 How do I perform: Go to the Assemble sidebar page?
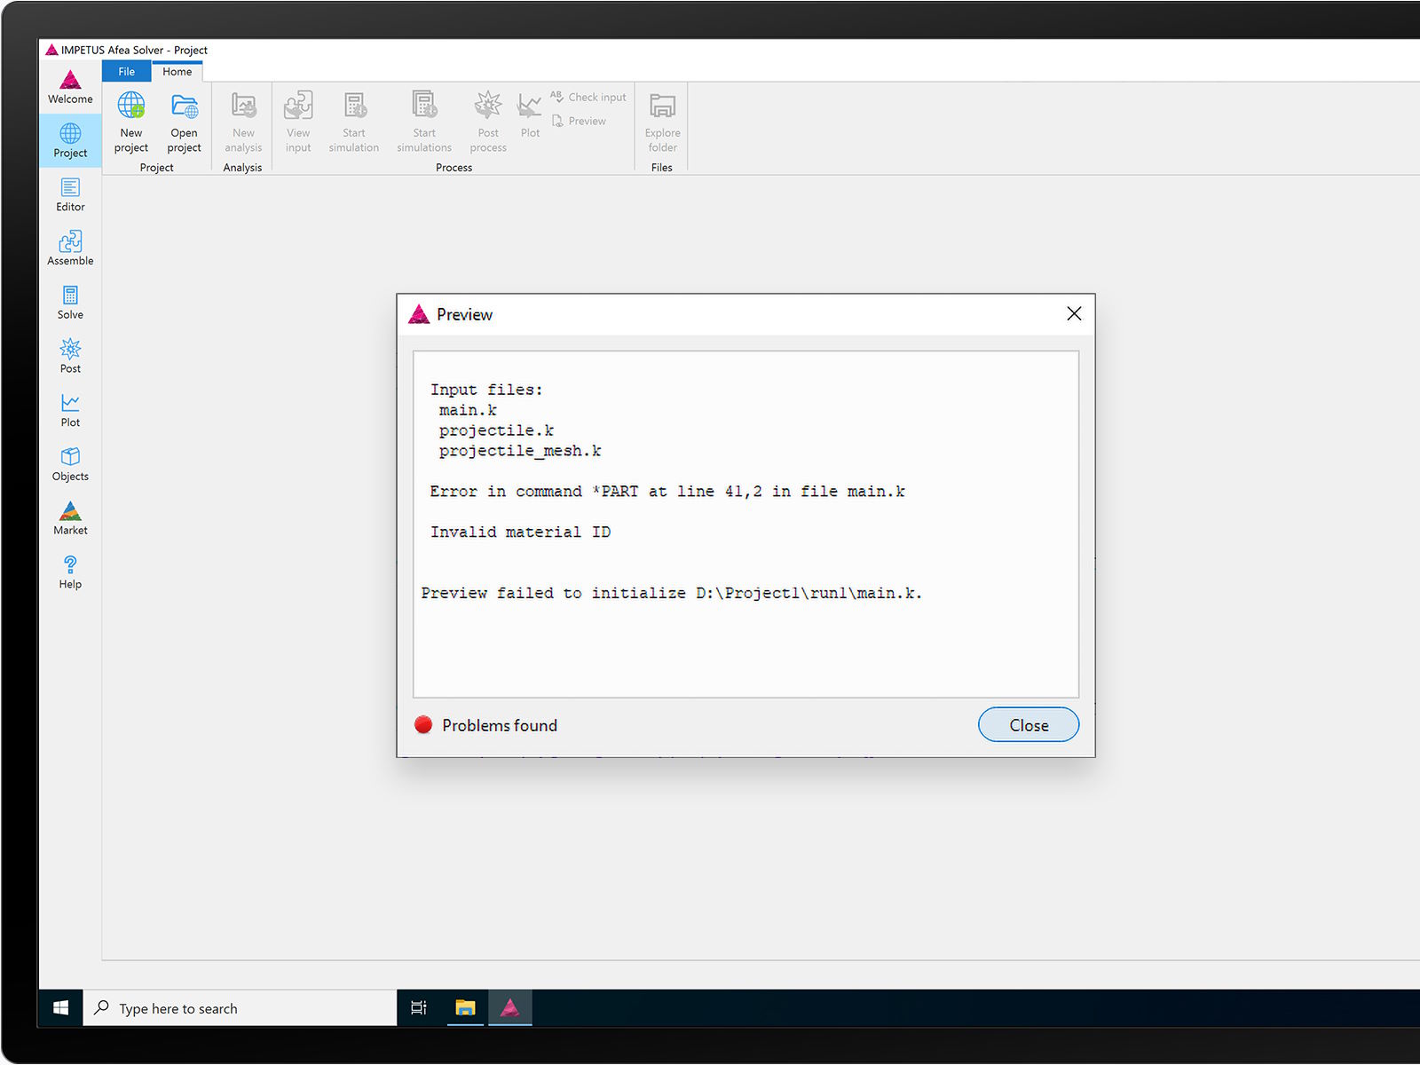(x=70, y=248)
